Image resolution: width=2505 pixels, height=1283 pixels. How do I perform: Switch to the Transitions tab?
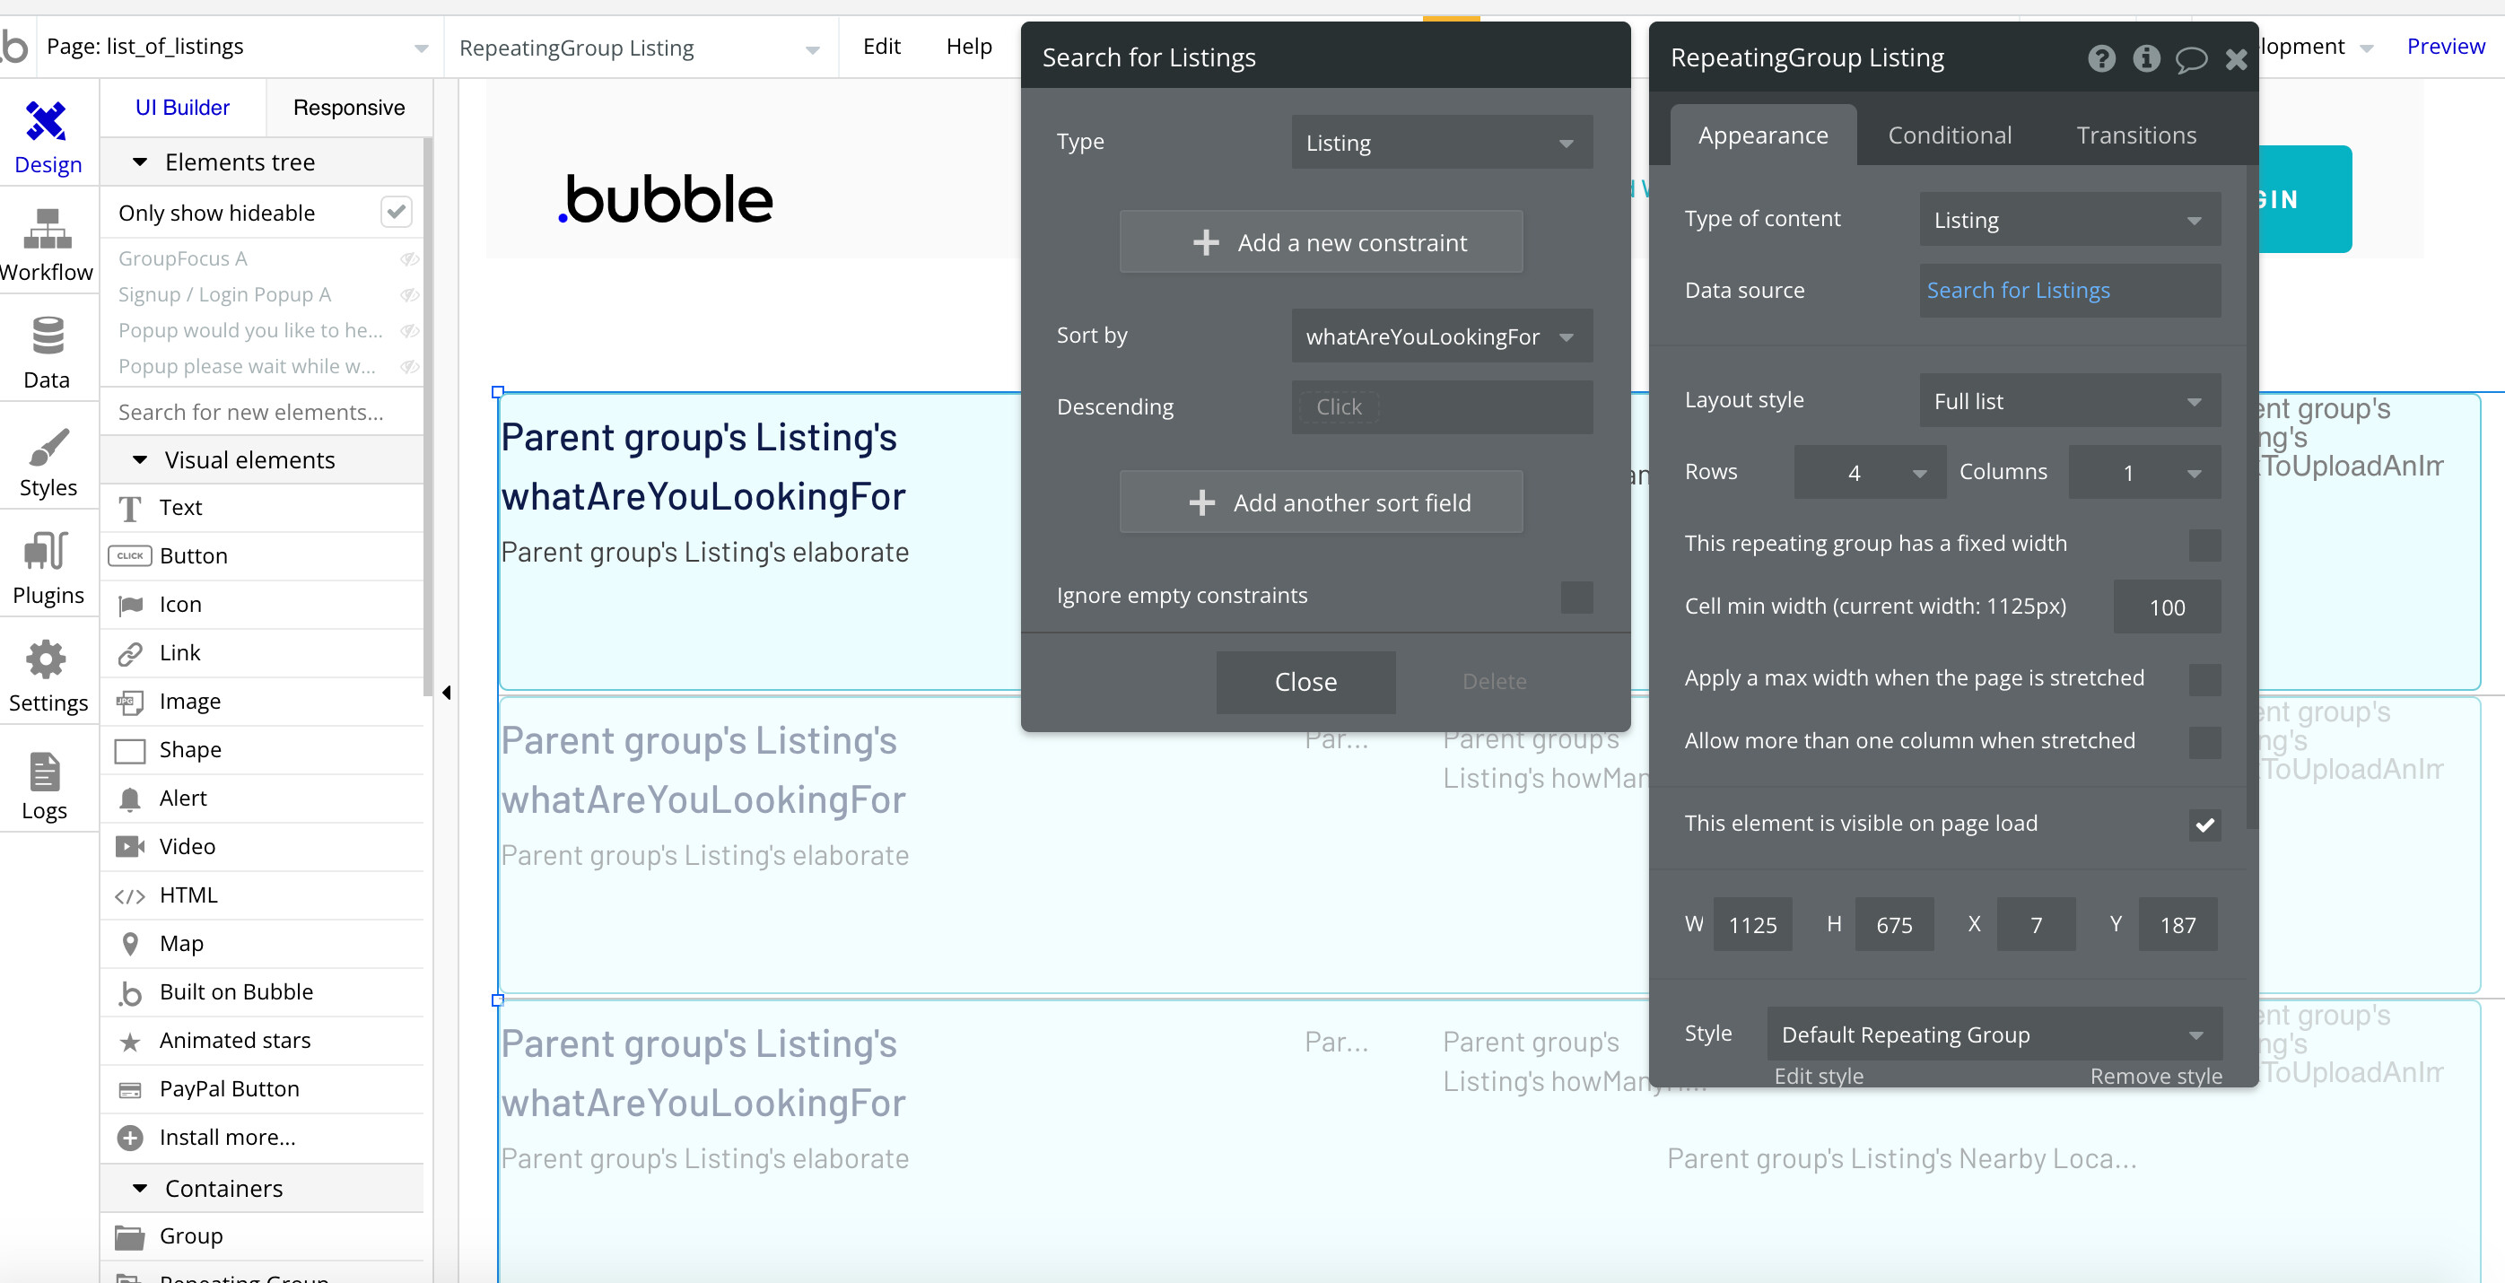click(x=2136, y=135)
